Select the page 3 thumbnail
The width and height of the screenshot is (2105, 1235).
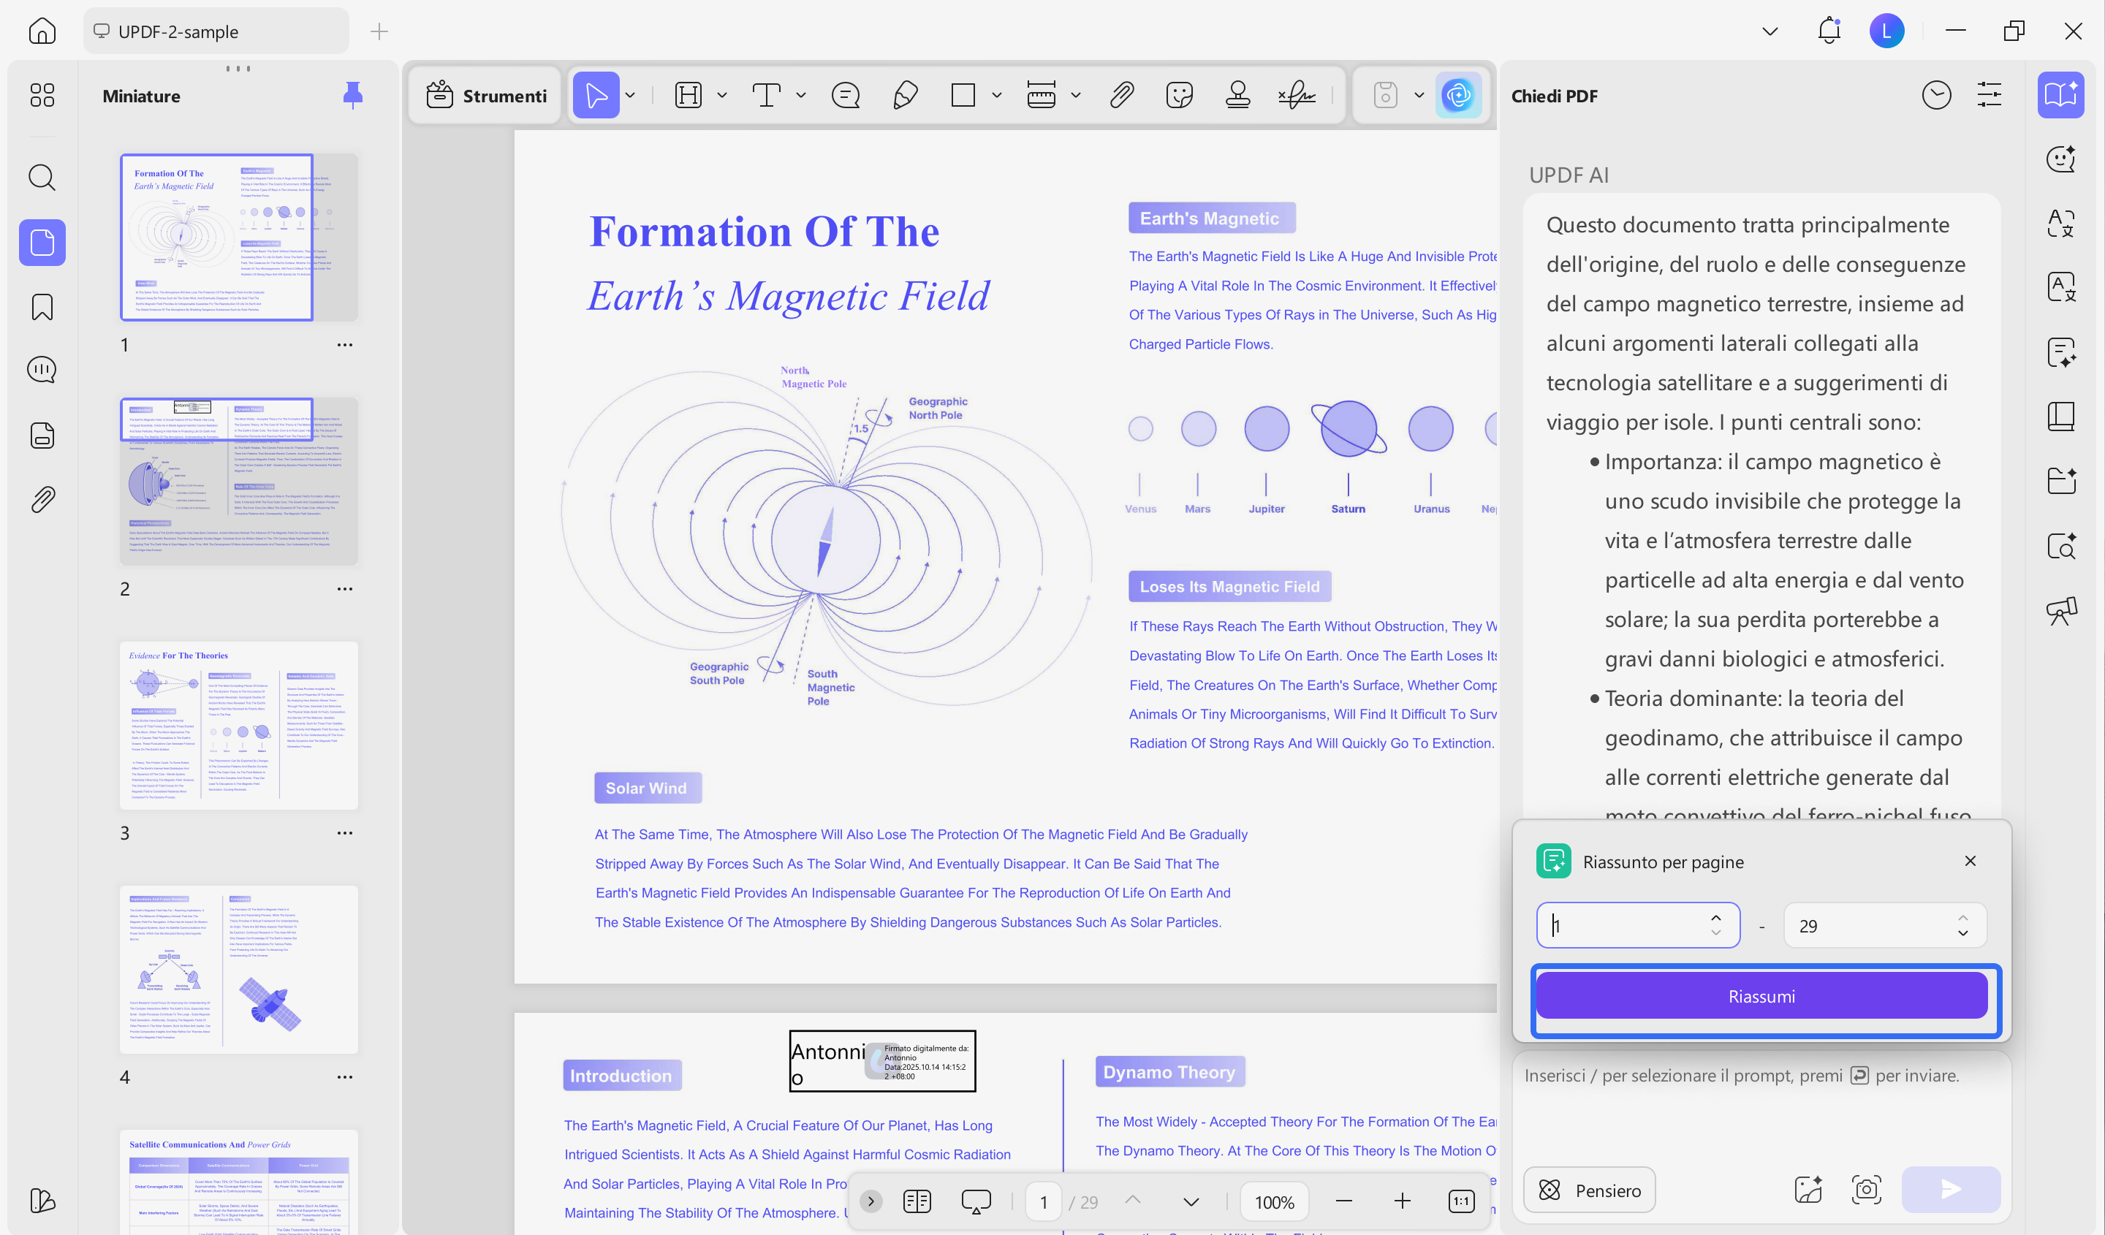point(238,725)
